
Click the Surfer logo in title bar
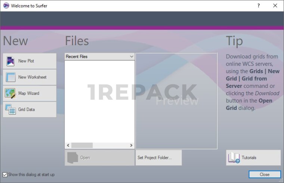tap(6, 6)
